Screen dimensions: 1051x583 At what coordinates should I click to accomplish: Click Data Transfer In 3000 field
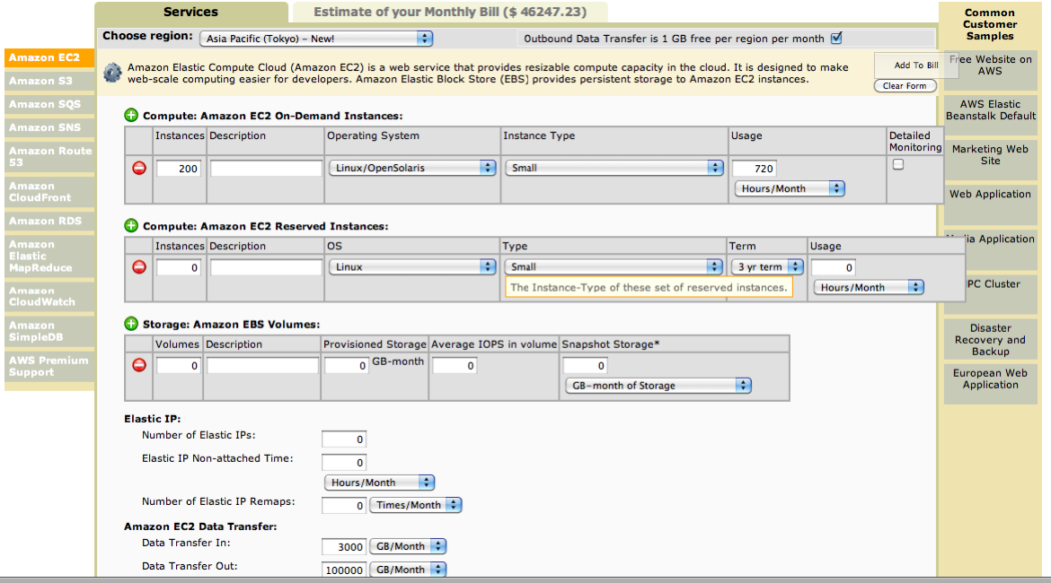(344, 547)
